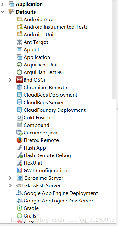Select Arquillian TestNG configuration
The height and width of the screenshot is (226, 118).
43,72
